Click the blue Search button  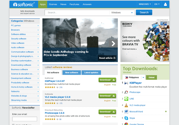144,12
